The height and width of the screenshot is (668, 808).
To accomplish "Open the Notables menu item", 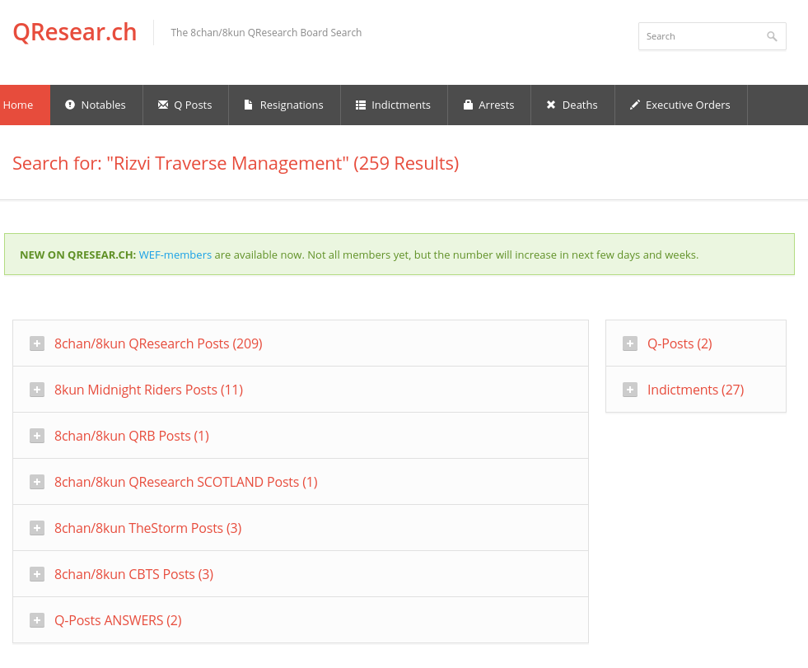I will 96,105.
